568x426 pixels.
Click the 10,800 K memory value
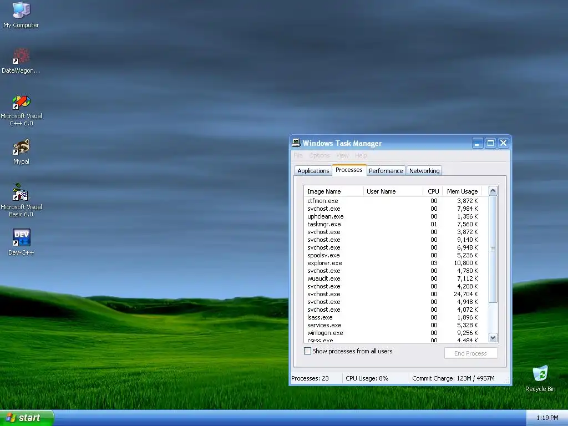pos(465,263)
